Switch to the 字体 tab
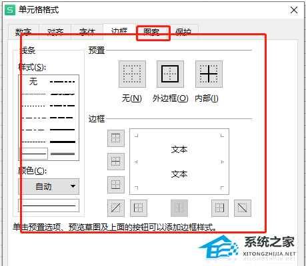Screen dimensions: 306x266 87,32
